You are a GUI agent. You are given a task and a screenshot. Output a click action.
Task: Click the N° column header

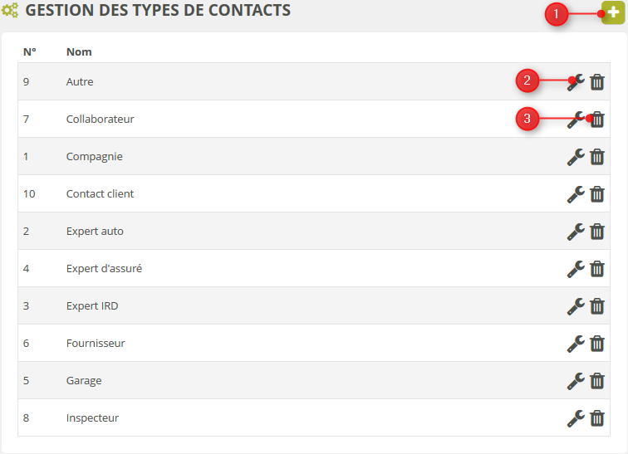coord(29,51)
